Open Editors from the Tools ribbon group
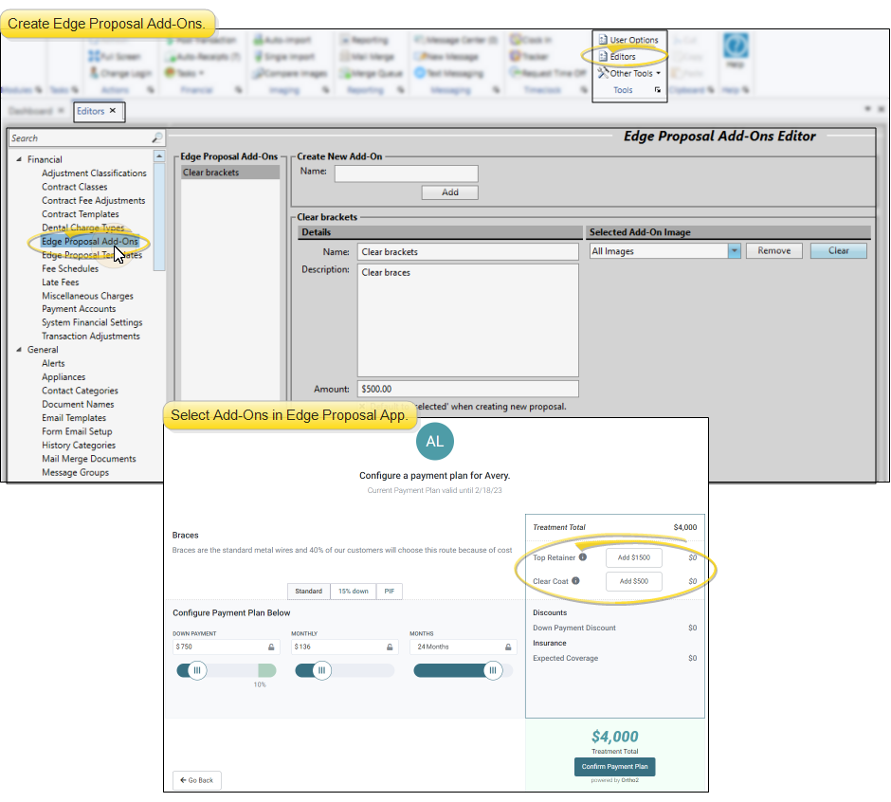The height and width of the screenshot is (802, 891). 622,57
